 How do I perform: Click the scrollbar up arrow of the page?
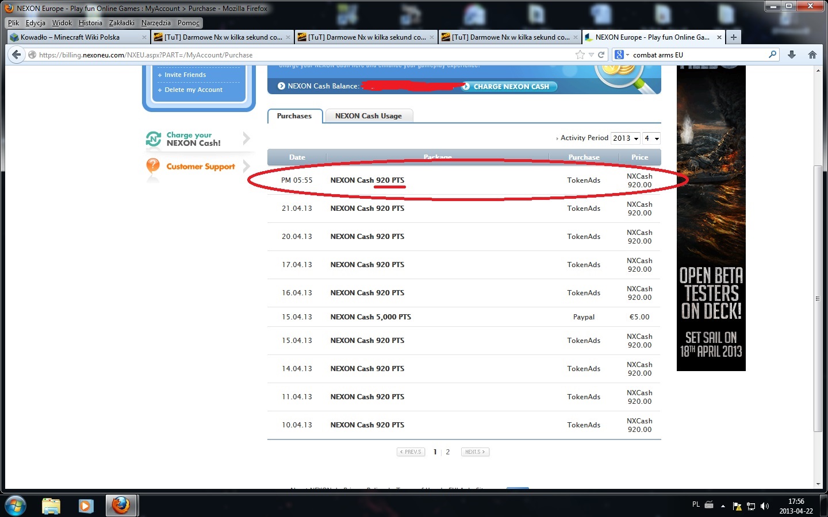coord(818,71)
